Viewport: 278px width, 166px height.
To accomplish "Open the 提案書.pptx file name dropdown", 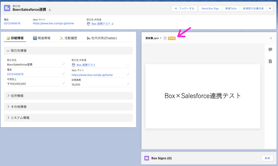I will point(153,38).
